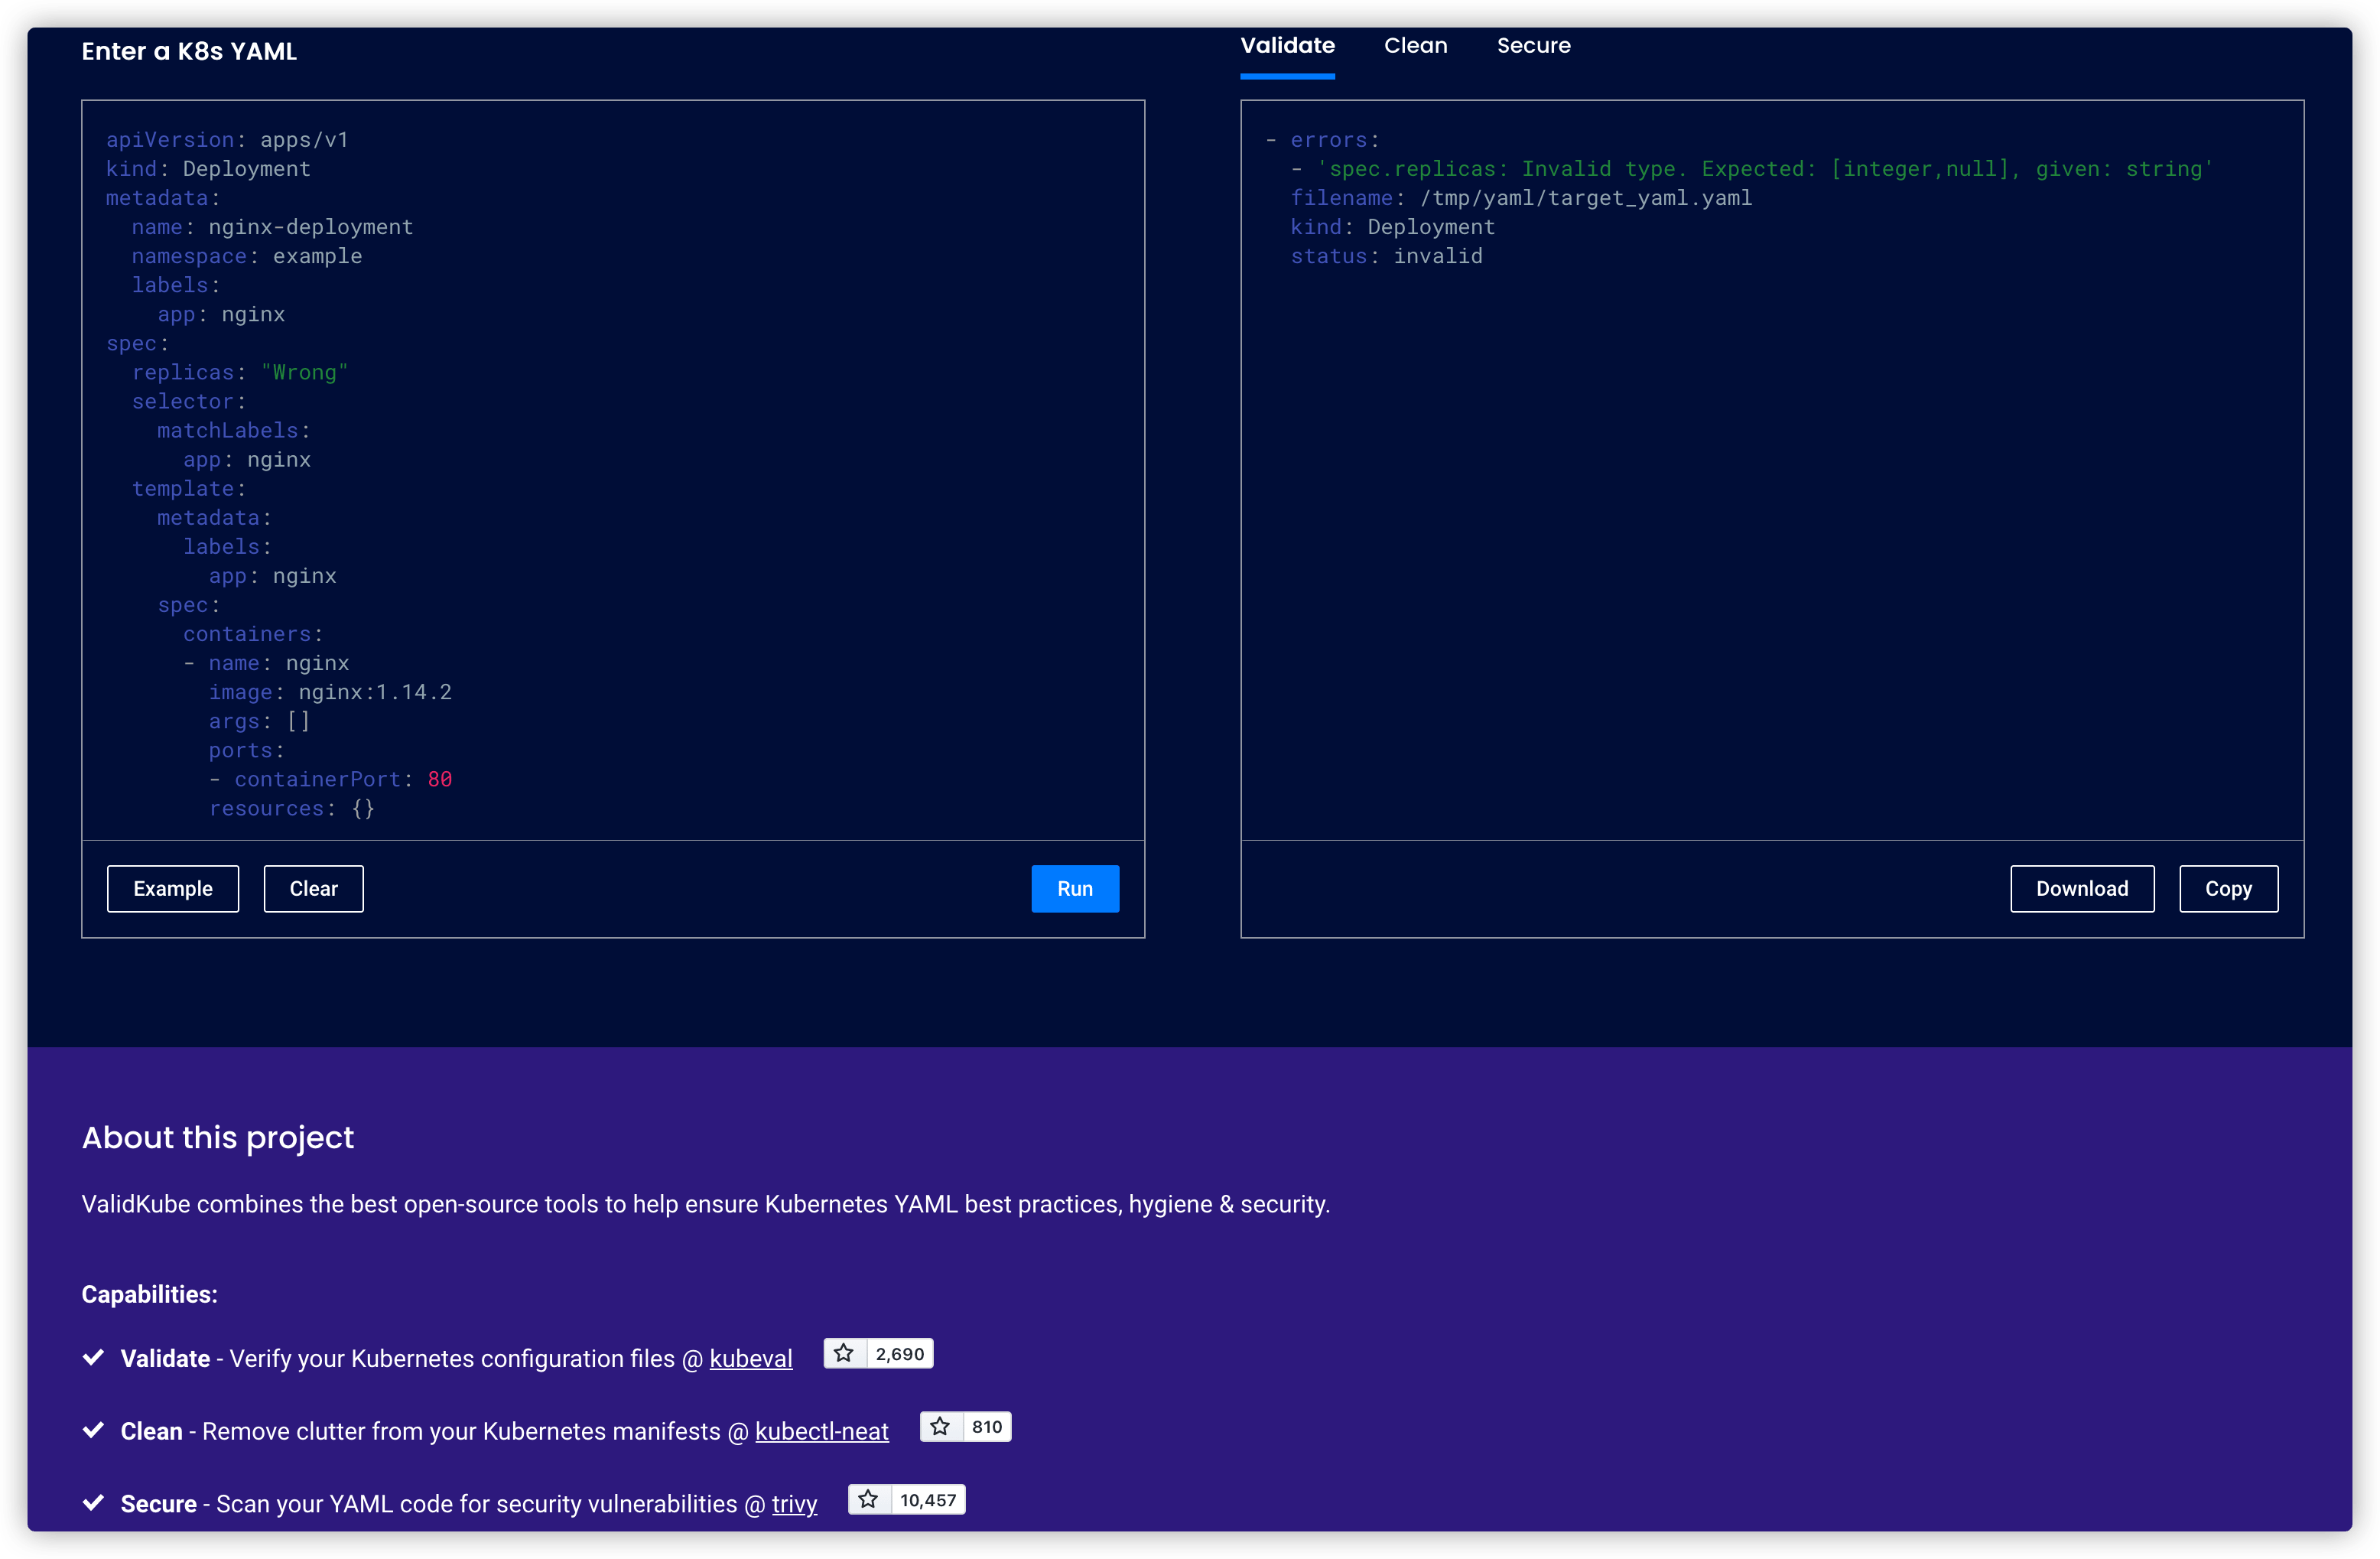Screen dimensions: 2380x1559
Task: Click the checkmark beside Validate capability
Action: coord(94,1357)
